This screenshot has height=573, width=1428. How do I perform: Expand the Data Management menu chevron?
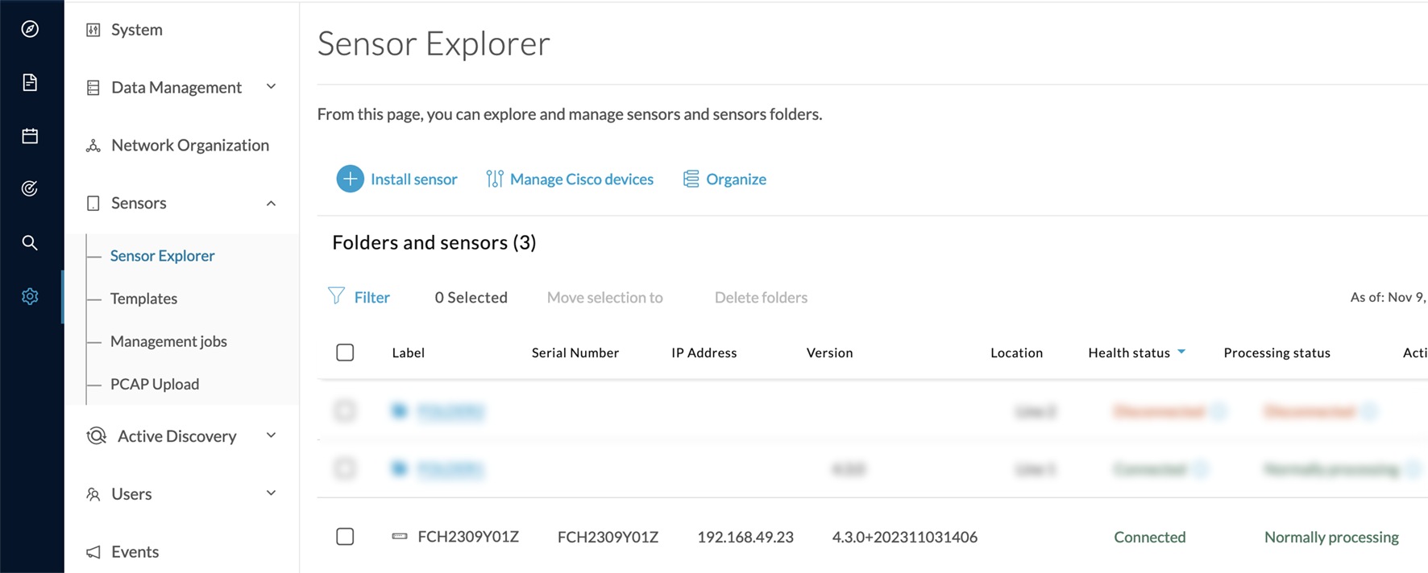coord(271,87)
